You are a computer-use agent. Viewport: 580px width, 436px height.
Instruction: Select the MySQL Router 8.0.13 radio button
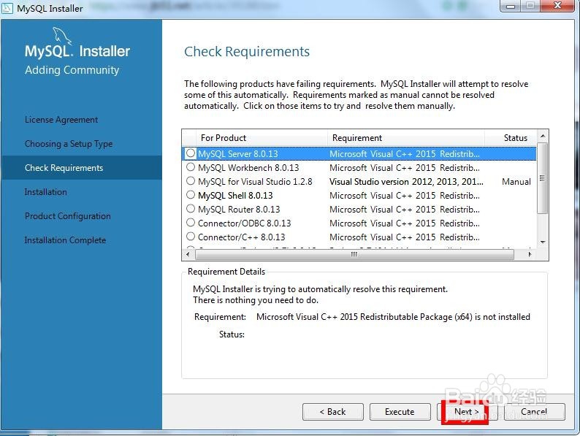pyautogui.click(x=191, y=209)
